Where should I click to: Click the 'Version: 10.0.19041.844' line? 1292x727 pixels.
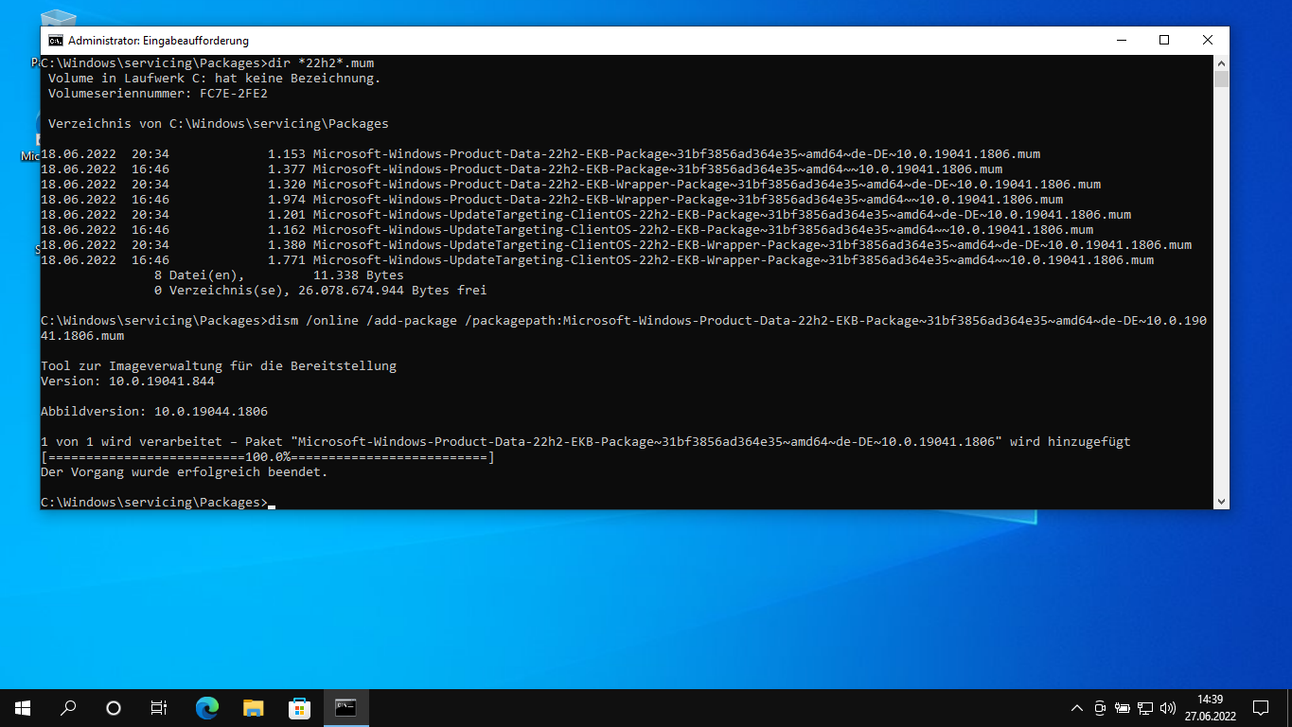tap(128, 381)
